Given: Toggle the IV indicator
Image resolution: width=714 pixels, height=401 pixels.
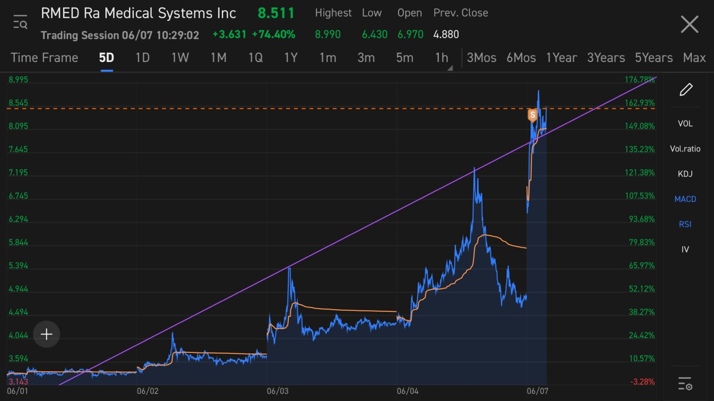Looking at the screenshot, I should click(685, 250).
